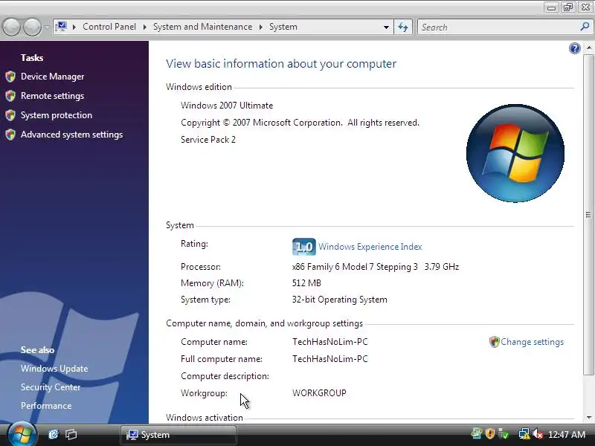Open Remote settings task link
Screen dimensions: 595x446
52,96
